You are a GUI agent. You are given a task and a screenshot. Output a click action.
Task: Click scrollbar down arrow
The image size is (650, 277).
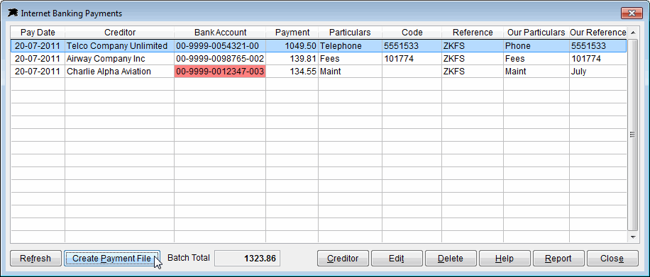[632, 237]
